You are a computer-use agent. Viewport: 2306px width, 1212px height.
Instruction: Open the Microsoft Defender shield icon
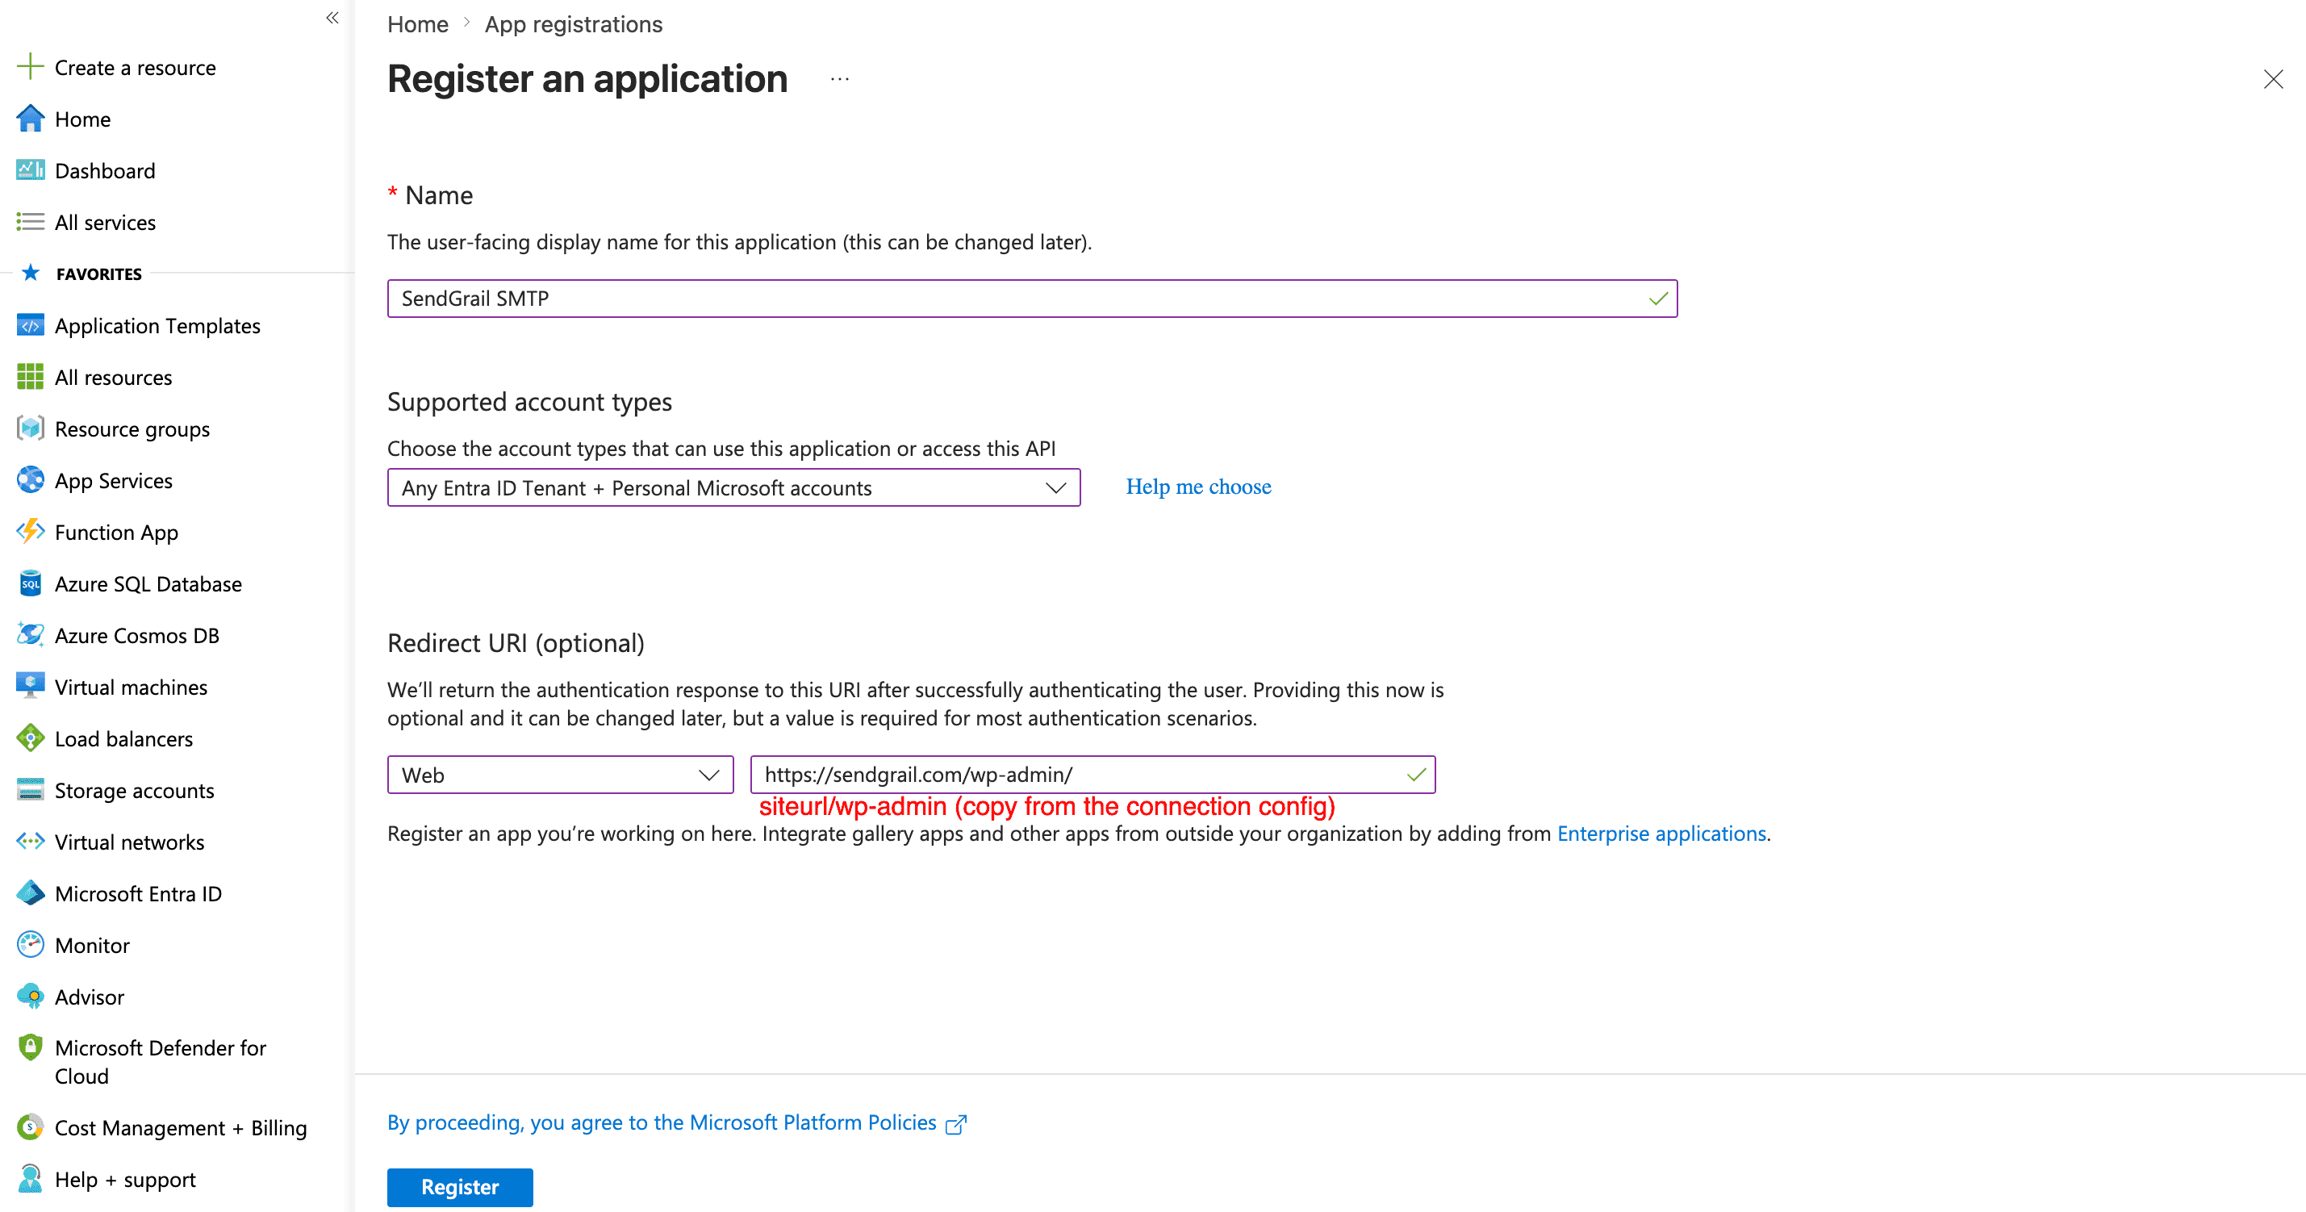click(30, 1047)
